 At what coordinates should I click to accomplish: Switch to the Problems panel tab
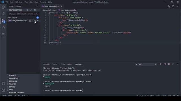[46, 64]
